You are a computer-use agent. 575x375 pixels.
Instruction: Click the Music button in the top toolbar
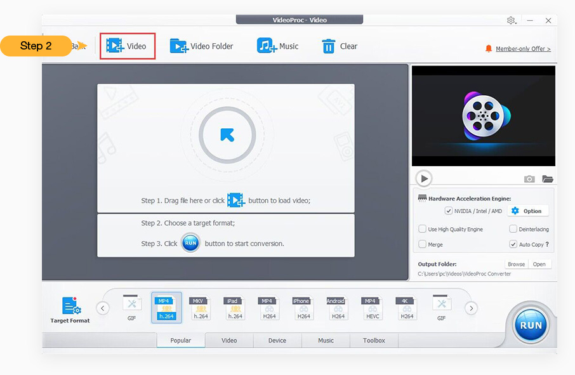click(277, 46)
